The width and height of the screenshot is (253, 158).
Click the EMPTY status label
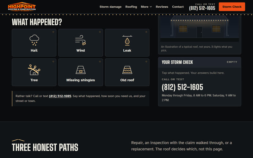[232, 62]
